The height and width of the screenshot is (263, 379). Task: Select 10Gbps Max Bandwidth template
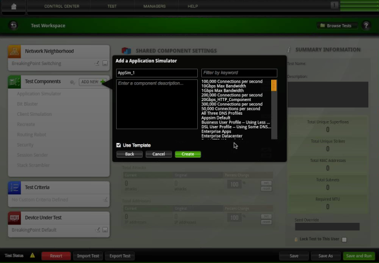click(224, 86)
